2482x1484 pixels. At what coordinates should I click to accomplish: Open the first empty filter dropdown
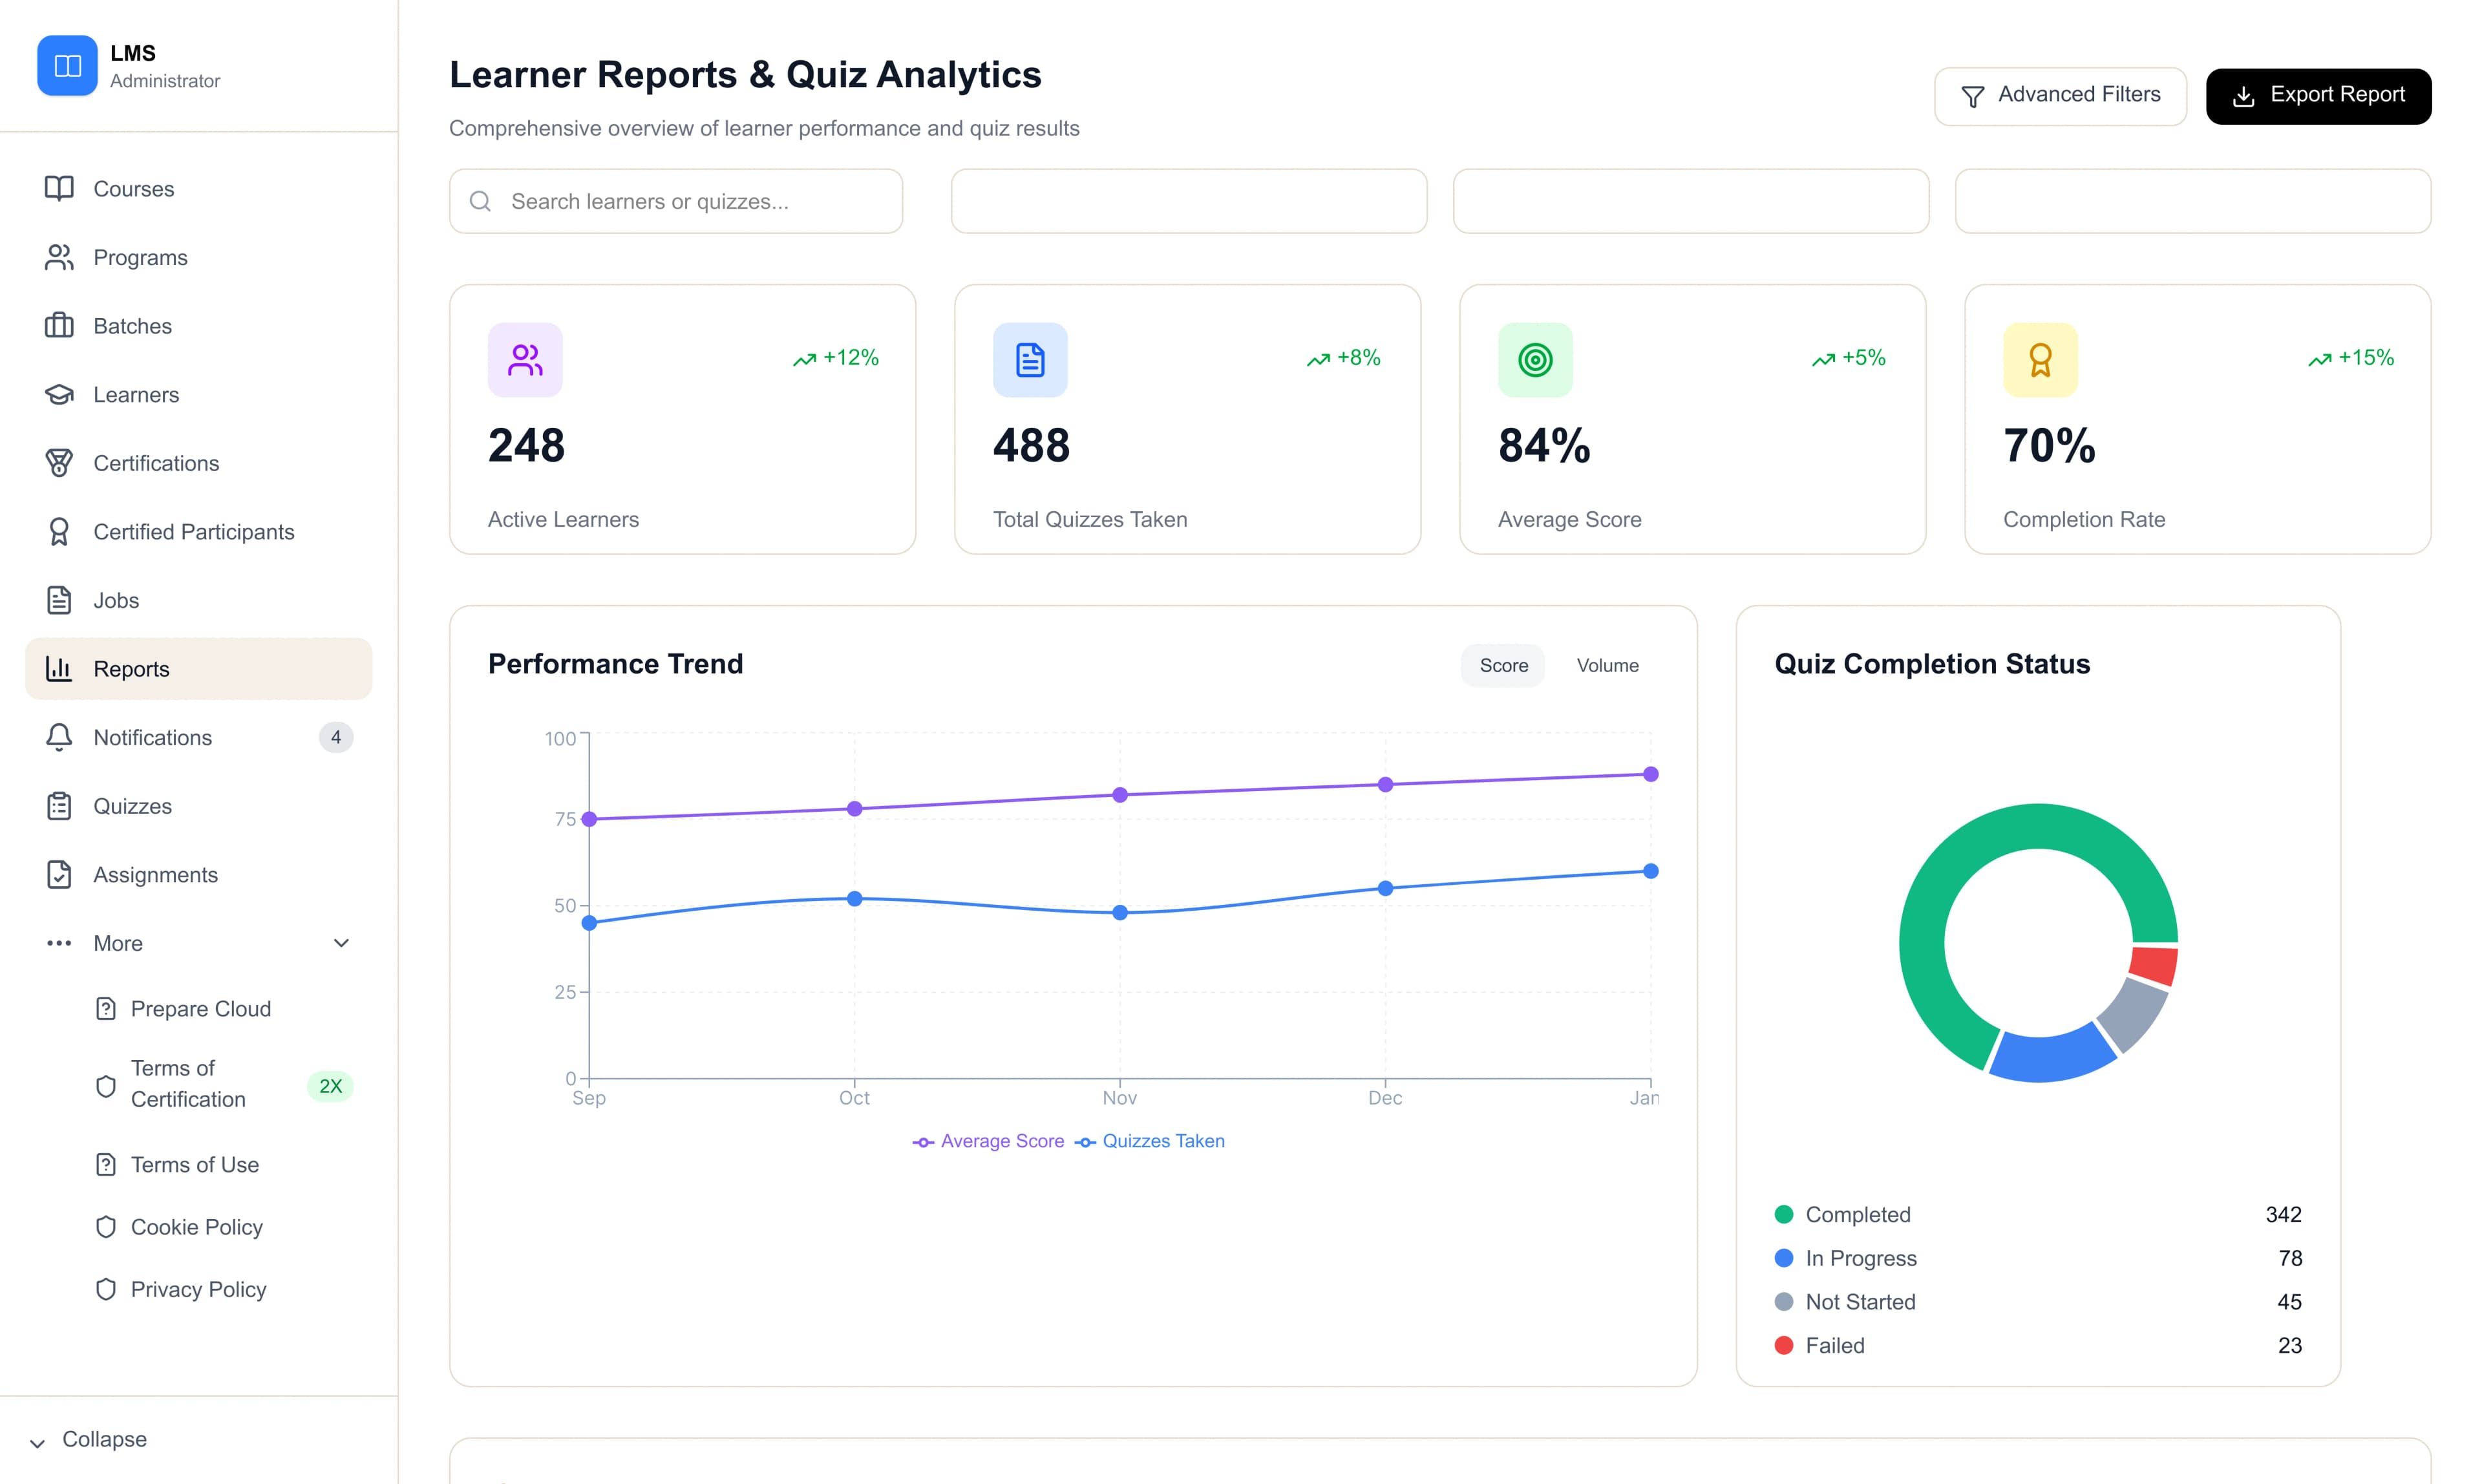point(1188,201)
